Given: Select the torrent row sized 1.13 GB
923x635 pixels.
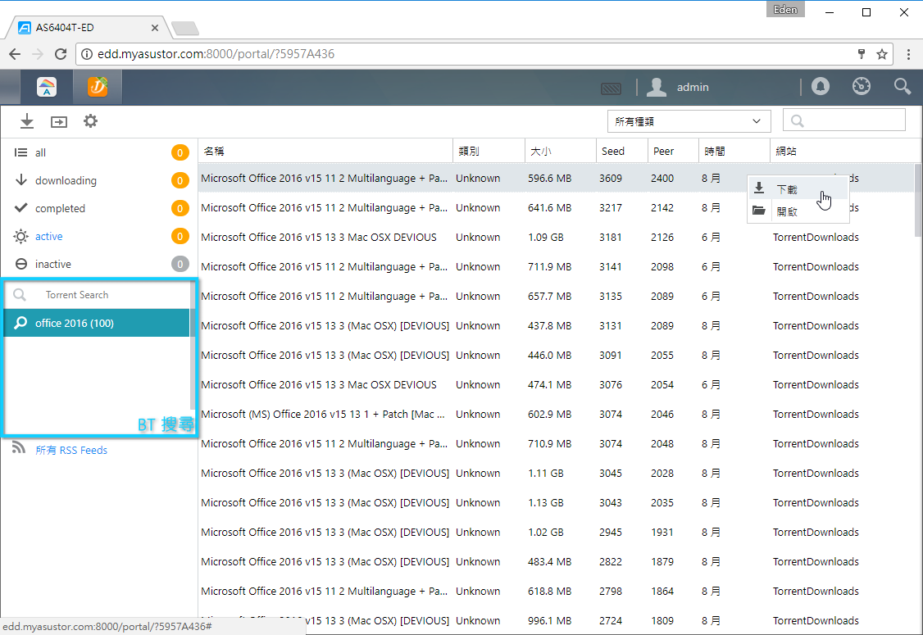Looking at the screenshot, I should 557,502.
